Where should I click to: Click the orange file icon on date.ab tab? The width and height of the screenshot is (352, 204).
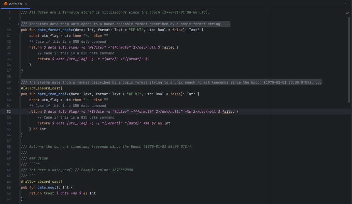[6, 4]
